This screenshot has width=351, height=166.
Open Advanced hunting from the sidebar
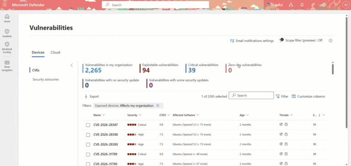point(7,47)
